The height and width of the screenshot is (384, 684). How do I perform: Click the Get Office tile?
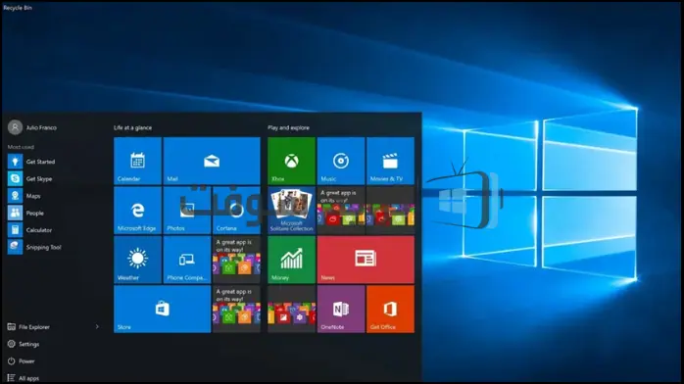[x=390, y=309]
